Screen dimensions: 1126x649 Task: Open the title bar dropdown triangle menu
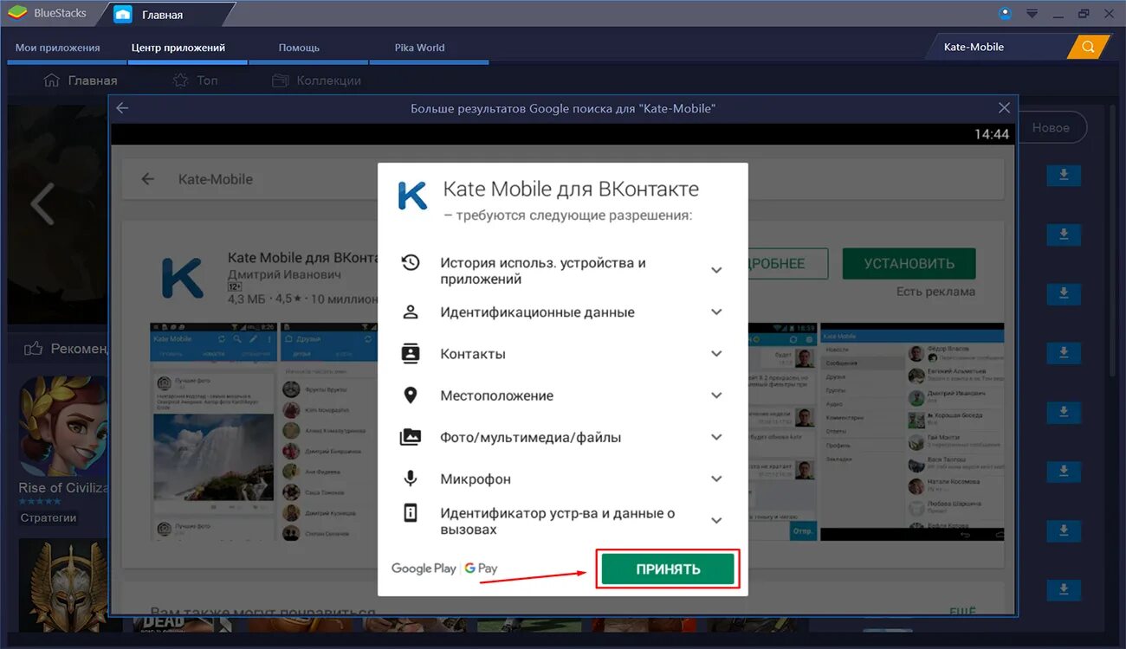point(1032,14)
